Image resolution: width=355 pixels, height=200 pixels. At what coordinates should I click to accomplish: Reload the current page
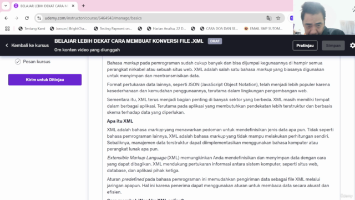[27, 18]
